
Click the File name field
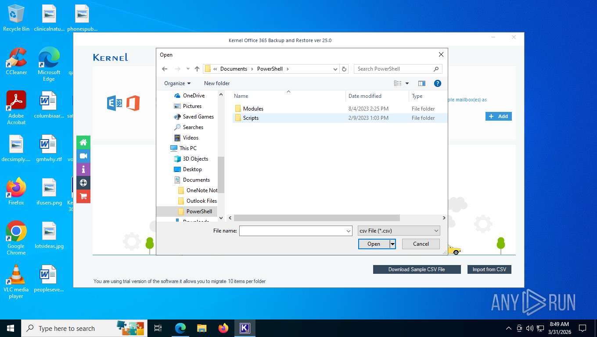292,231
